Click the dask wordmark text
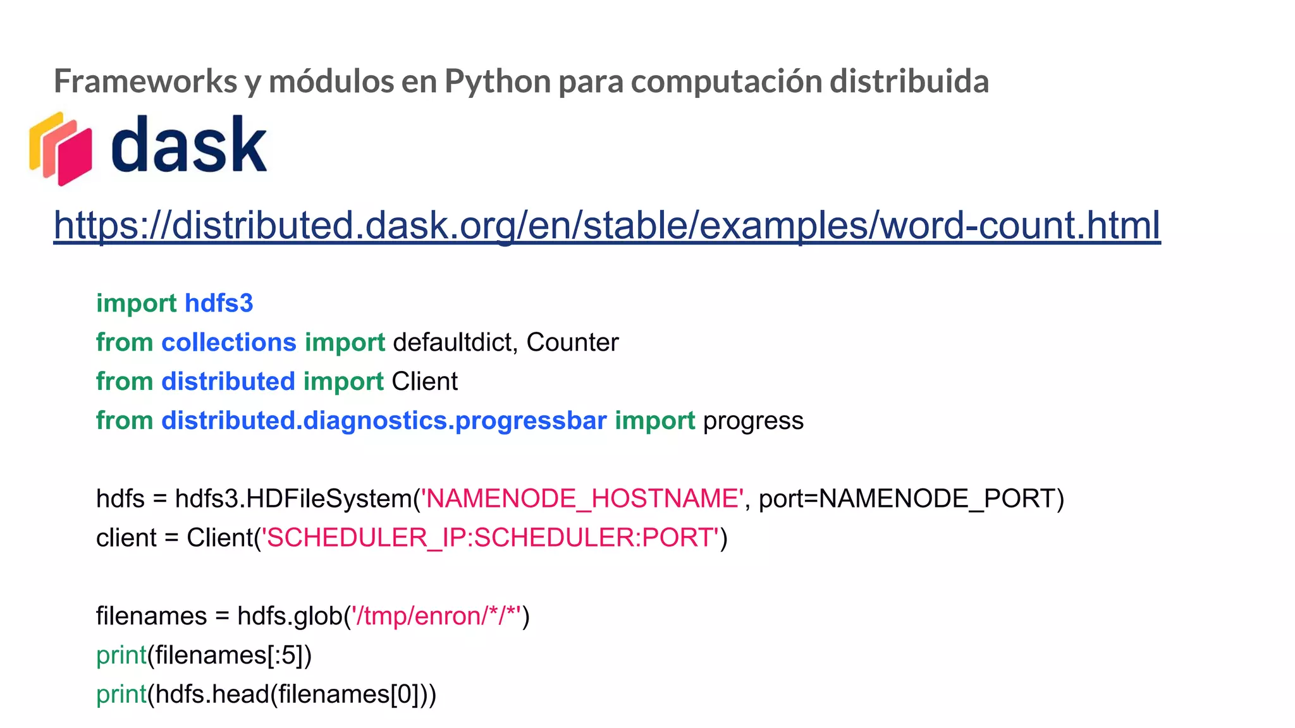Image resolution: width=1295 pixels, height=728 pixels. click(x=189, y=145)
